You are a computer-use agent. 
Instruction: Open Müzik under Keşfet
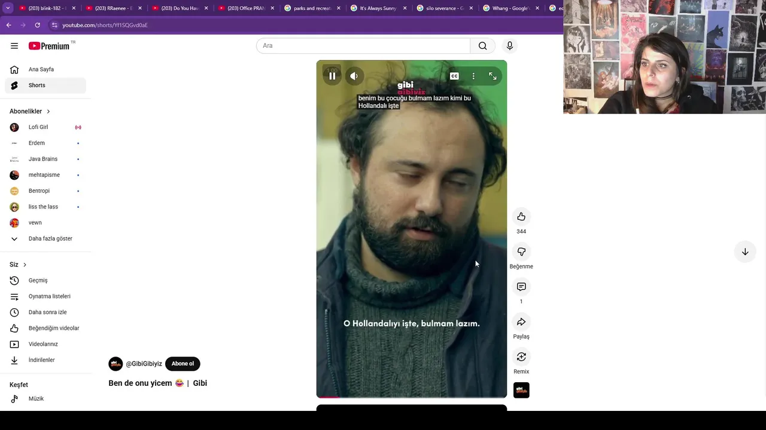tap(45, 399)
